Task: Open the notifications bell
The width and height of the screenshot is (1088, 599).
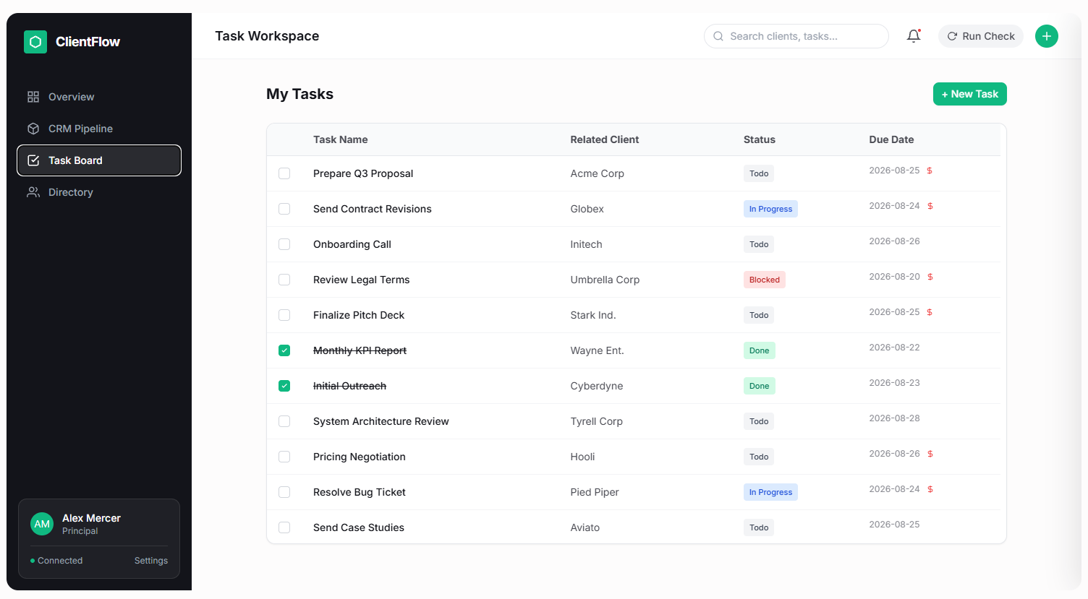Action: tap(914, 36)
